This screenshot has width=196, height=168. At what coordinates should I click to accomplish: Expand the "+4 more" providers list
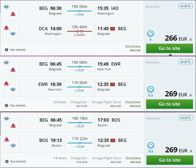(59, 158)
